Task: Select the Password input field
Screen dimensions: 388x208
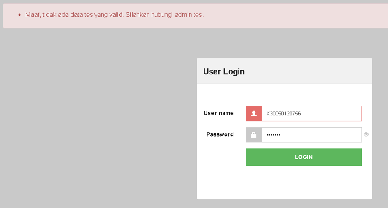Action: coord(311,134)
